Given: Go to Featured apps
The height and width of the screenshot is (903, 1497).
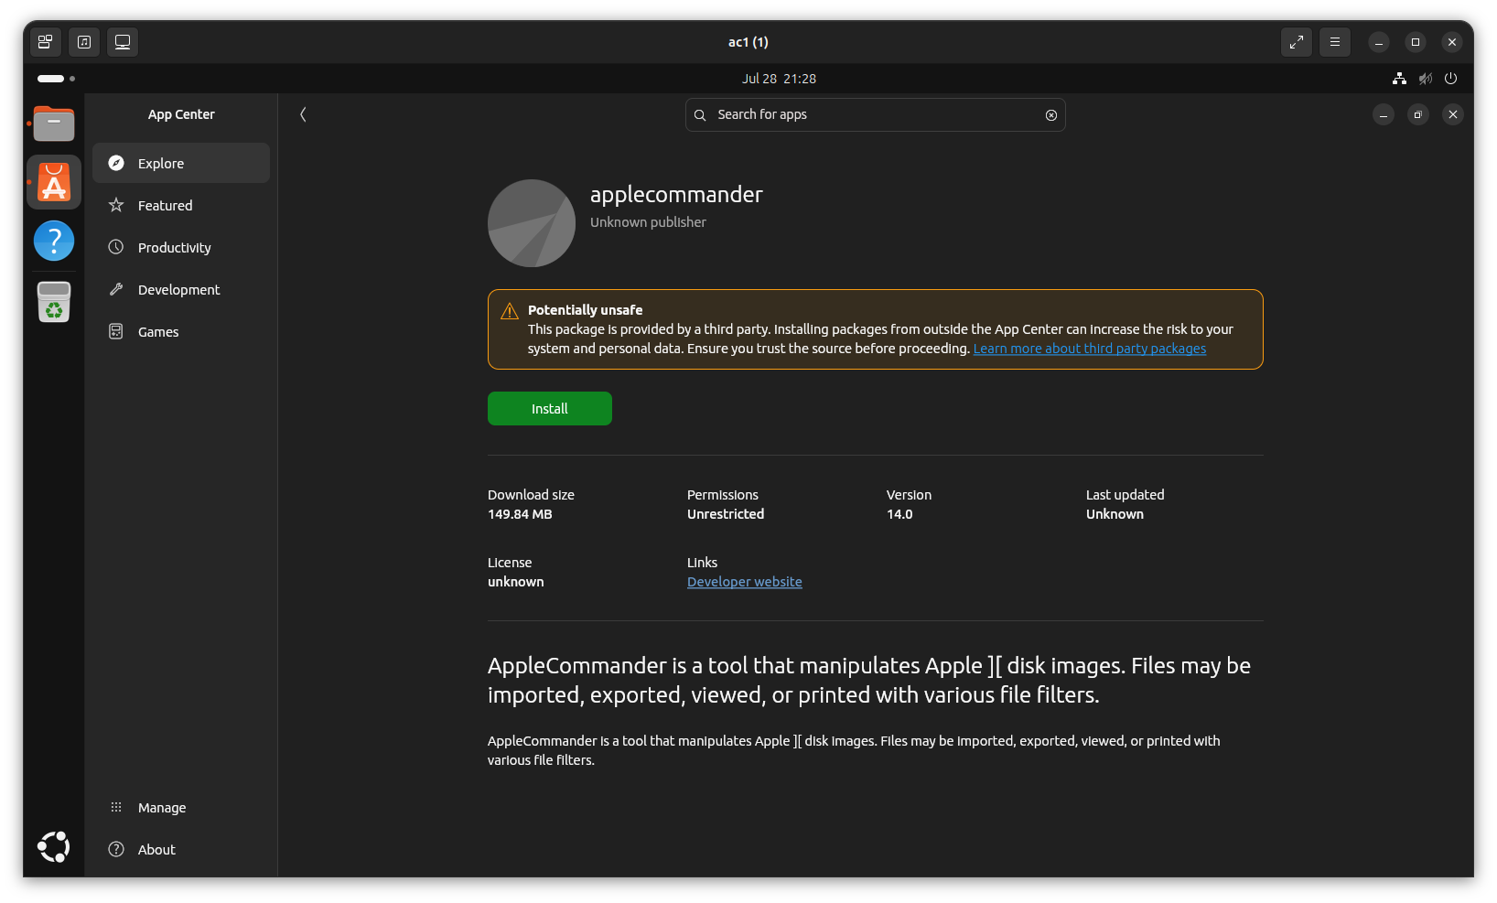Looking at the screenshot, I should (x=181, y=205).
